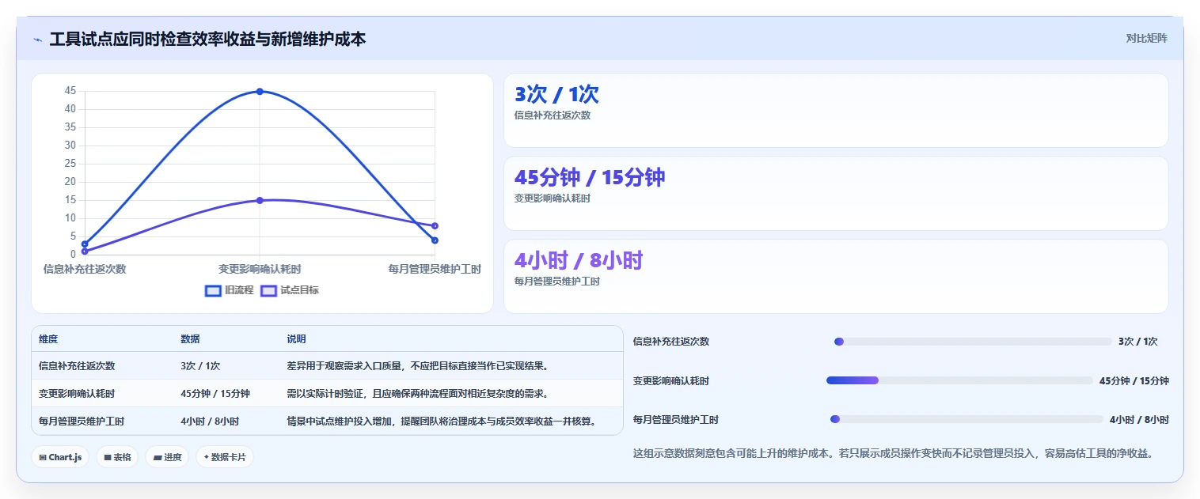Click the 每月管理员维护工时 progress bar
This screenshot has width=1200, height=499.
click(x=966, y=419)
